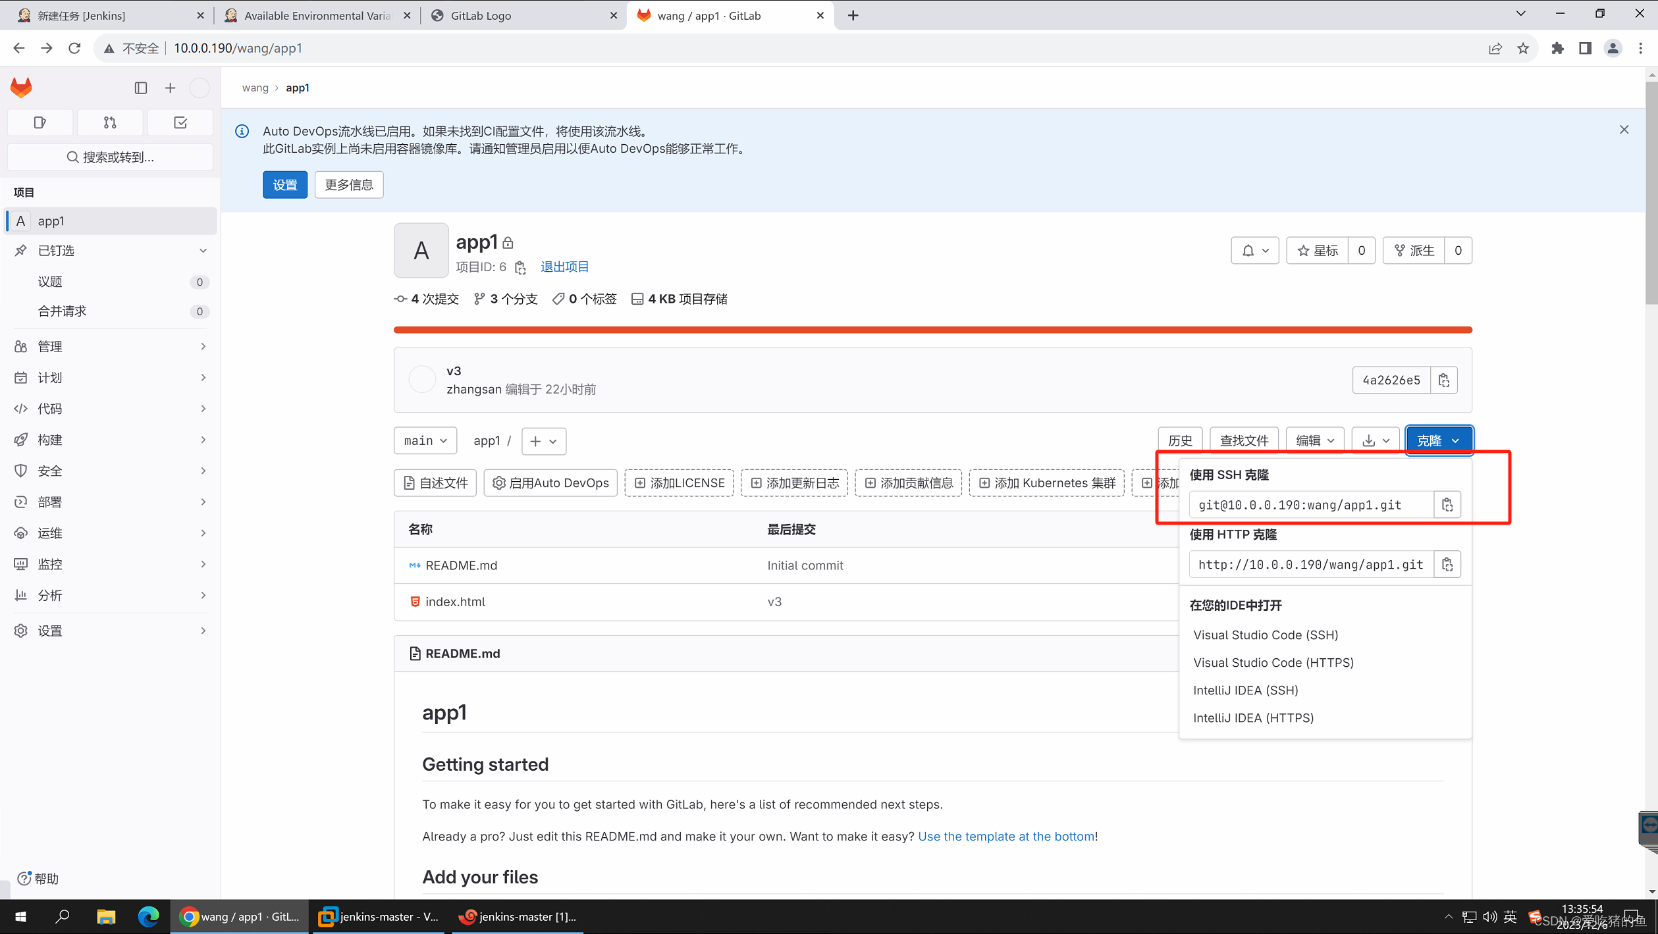Star the project with 星标 button
The image size is (1658, 934).
click(x=1318, y=251)
